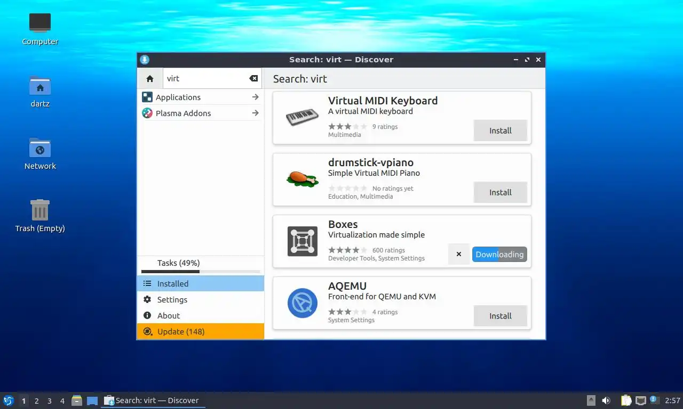This screenshot has width=683, height=409.
Task: Show the Installed applications list
Action: point(201,283)
